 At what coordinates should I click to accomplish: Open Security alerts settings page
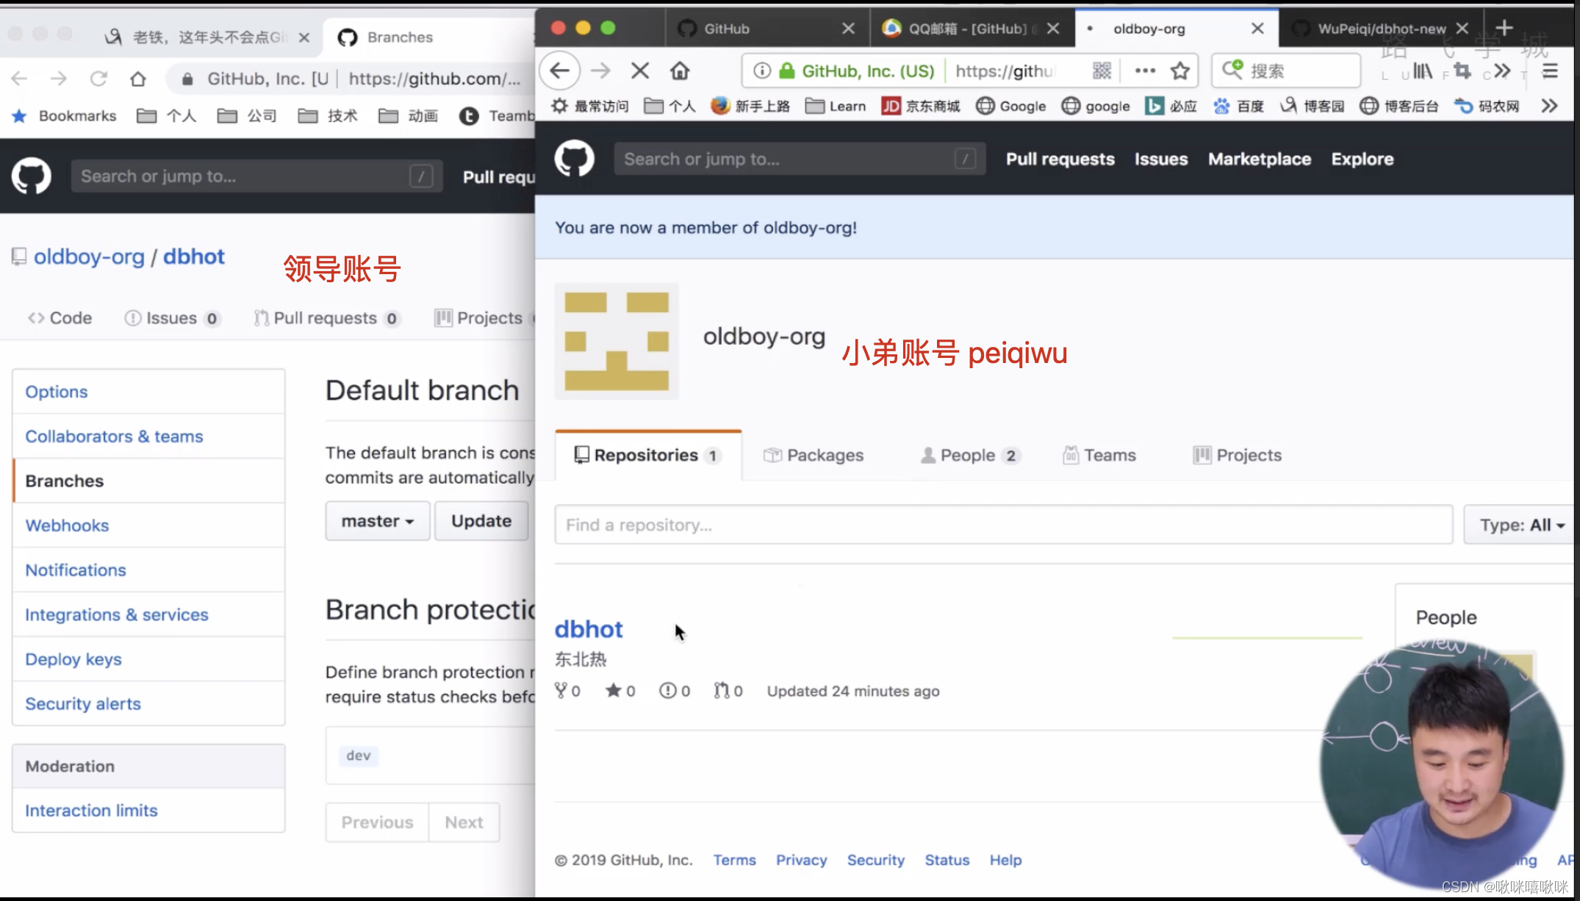point(148,704)
